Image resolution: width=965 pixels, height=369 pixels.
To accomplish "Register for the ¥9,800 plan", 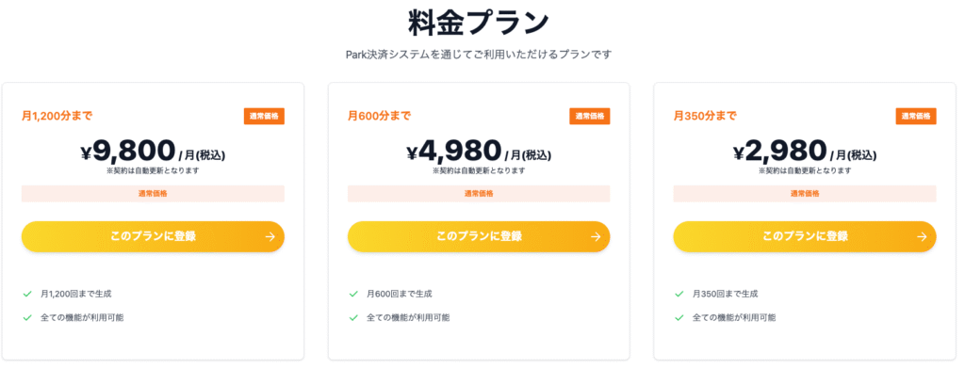I will 153,237.
